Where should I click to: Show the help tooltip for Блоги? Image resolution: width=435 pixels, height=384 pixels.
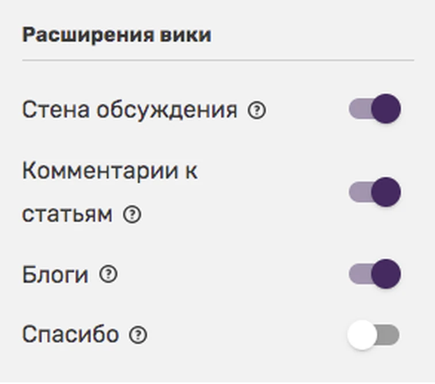click(x=108, y=274)
